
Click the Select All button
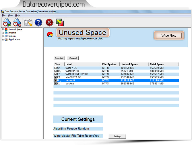point(59,58)
